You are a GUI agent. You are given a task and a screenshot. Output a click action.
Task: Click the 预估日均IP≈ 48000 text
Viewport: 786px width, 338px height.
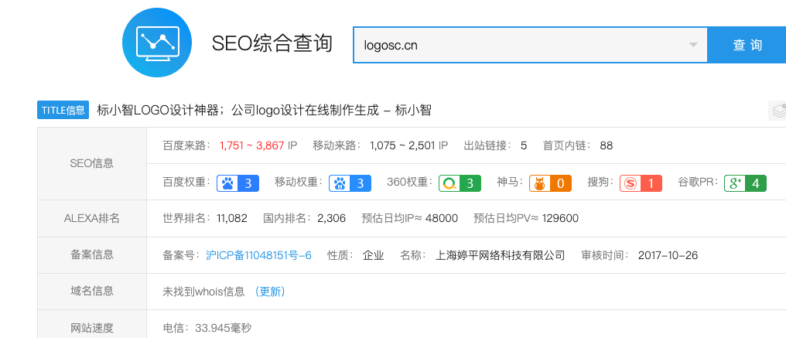(409, 218)
